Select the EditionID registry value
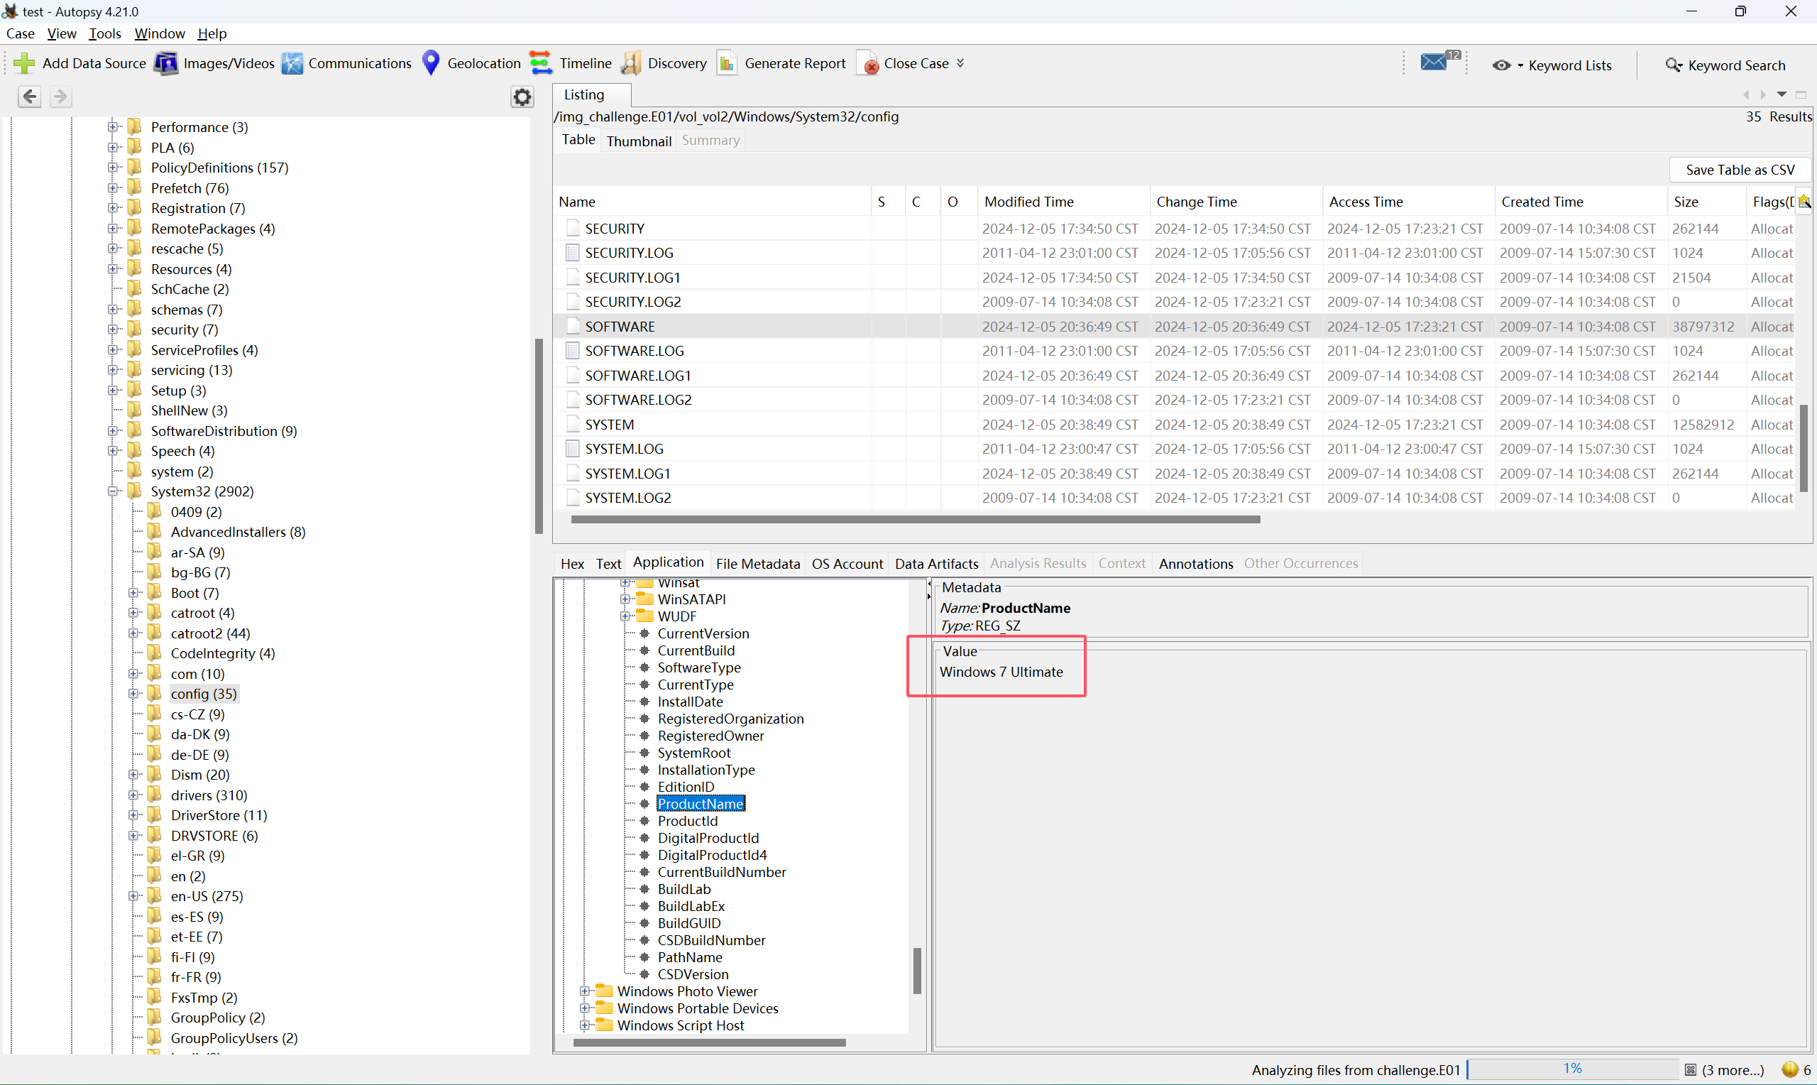Screen dimensions: 1817x1085 coord(686,787)
